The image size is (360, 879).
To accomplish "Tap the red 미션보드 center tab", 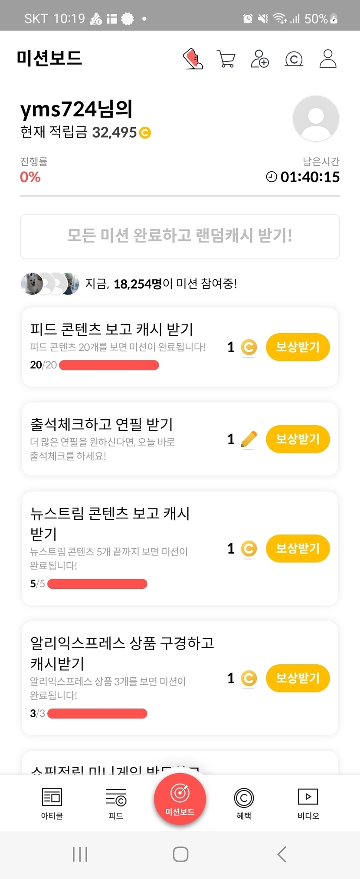I will pos(180,799).
